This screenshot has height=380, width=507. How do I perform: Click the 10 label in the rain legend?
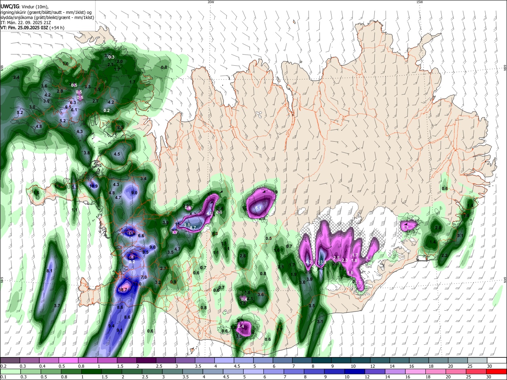347,377
